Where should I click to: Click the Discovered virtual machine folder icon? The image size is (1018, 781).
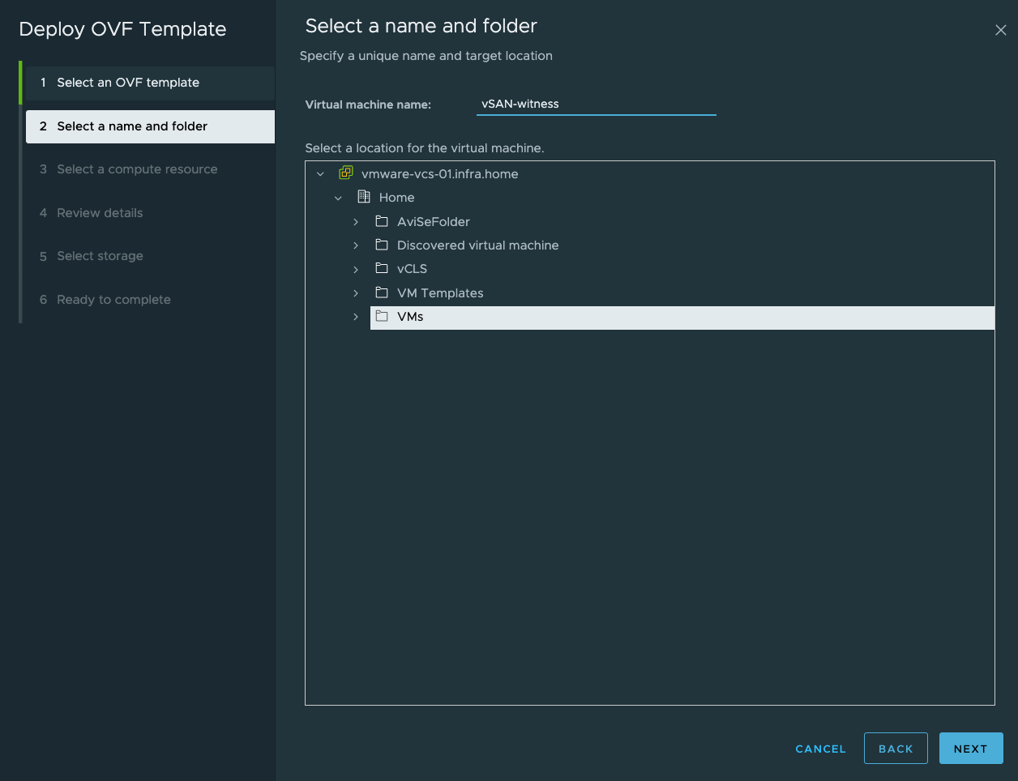pos(382,245)
